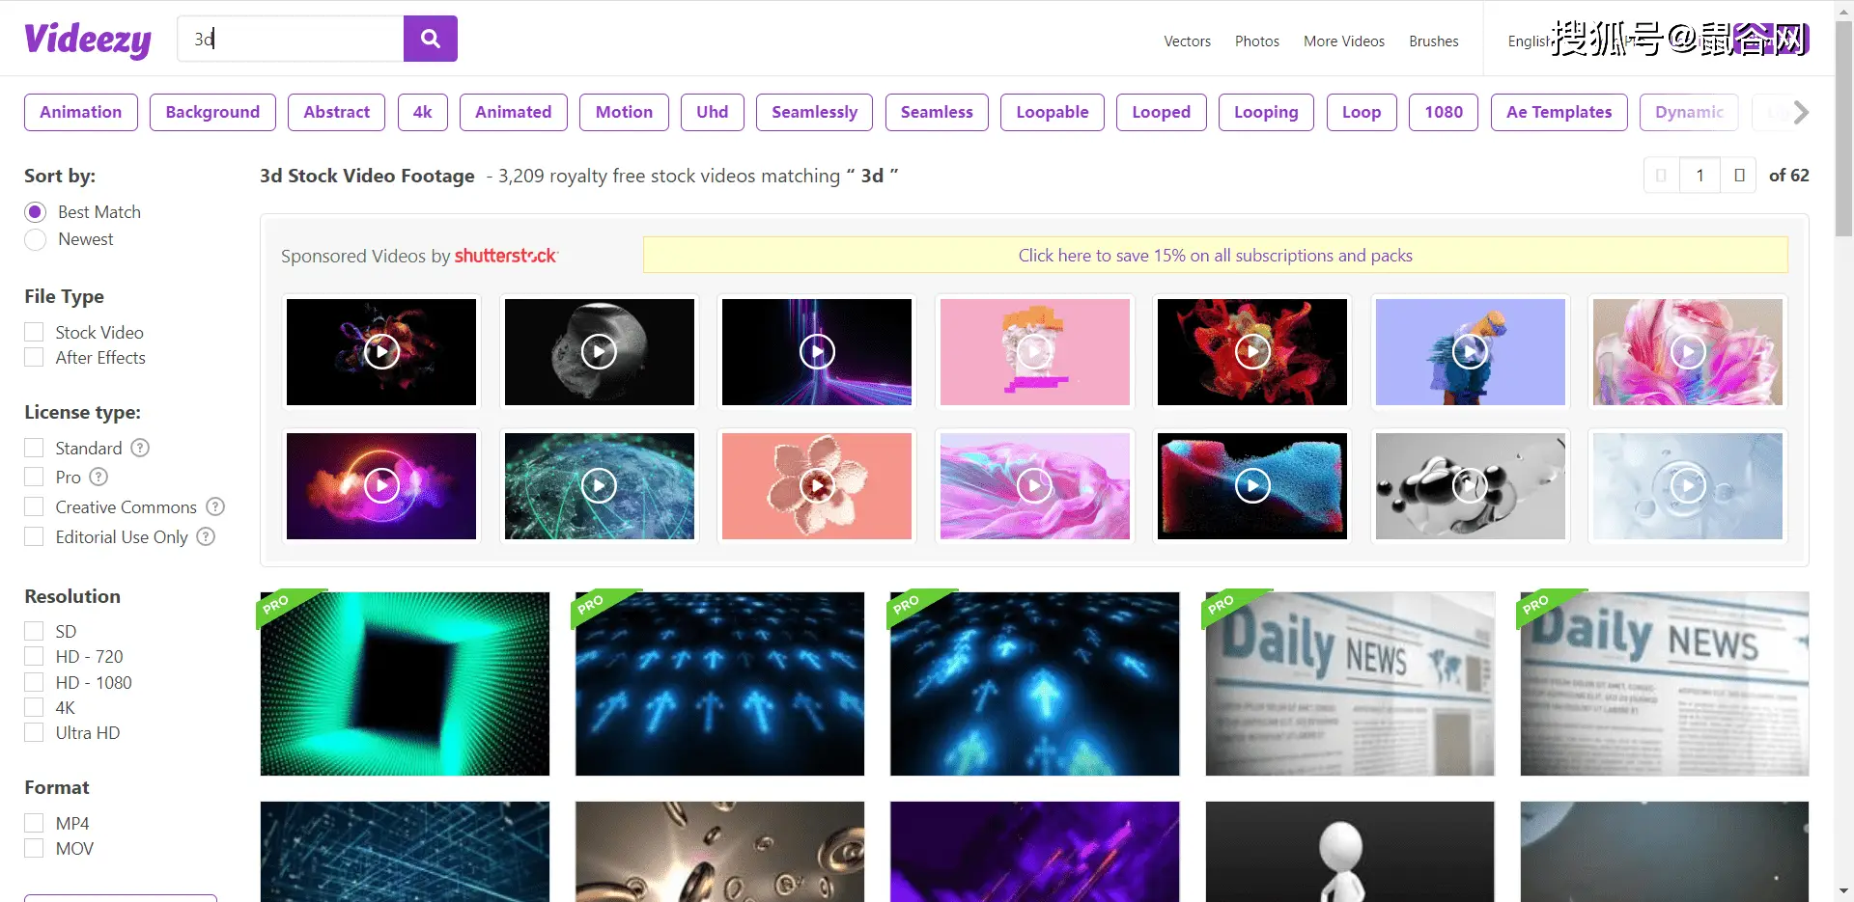
Task: Open the green tunnel PRO video thumbnail
Action: tap(405, 684)
